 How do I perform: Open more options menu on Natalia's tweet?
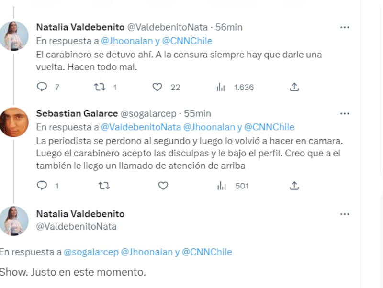click(345, 27)
